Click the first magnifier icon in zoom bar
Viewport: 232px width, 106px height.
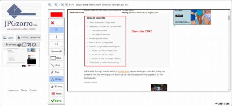tap(50, 5)
